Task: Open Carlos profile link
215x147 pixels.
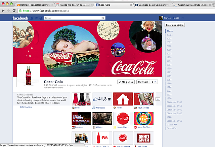Action: click(165, 18)
